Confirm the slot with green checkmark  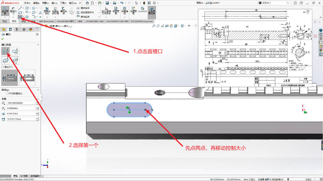click(3, 39)
